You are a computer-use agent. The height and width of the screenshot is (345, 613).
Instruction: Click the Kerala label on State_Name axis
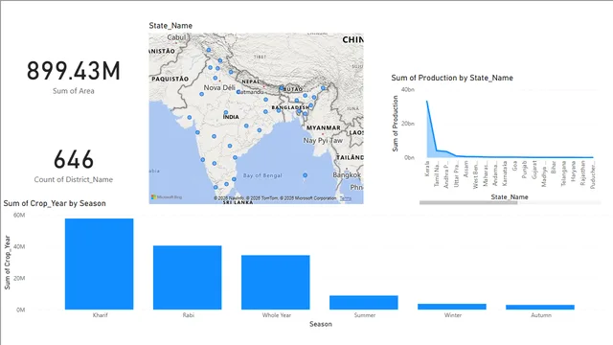(427, 169)
